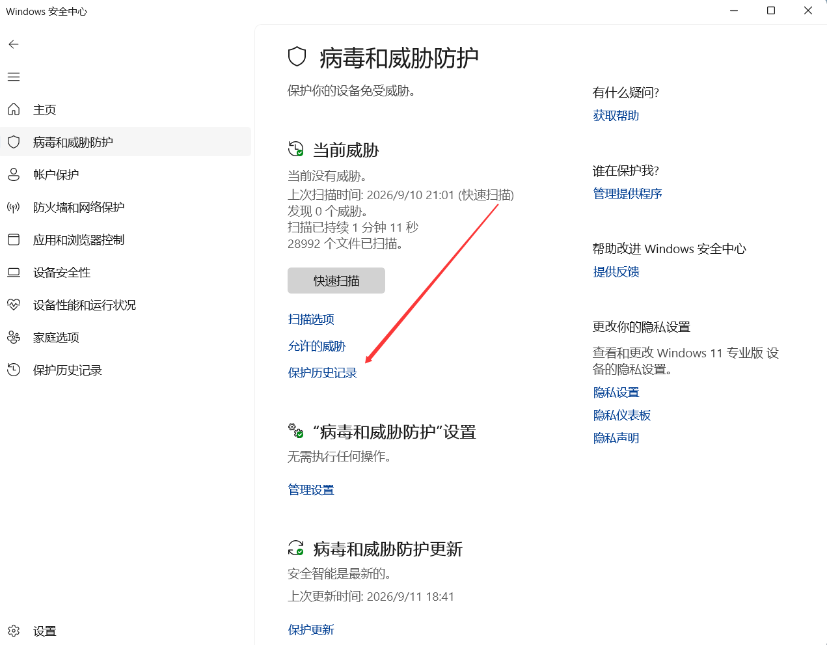Open the 隐私设置 link
This screenshot has height=645, width=827.
click(x=616, y=392)
